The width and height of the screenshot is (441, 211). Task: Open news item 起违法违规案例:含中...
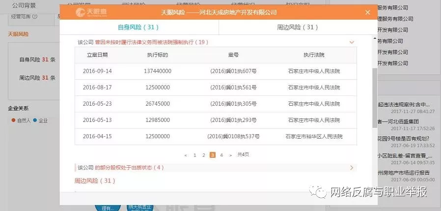click(404, 105)
